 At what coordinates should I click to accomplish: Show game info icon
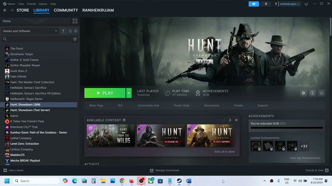point(313,93)
